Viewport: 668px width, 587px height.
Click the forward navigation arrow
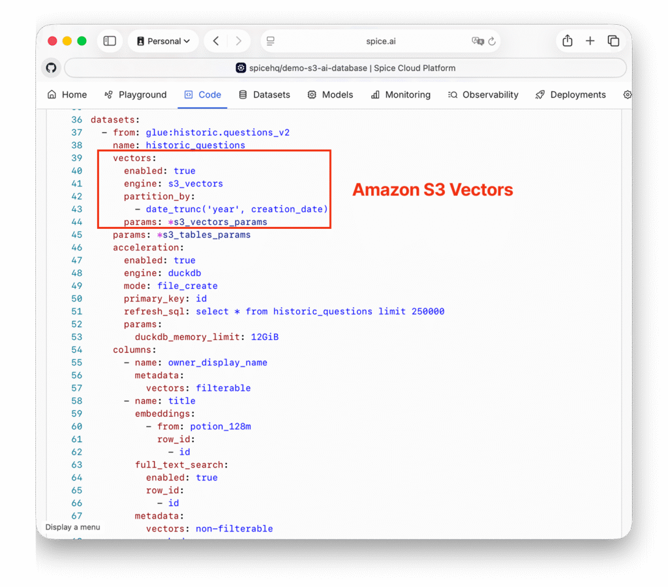click(x=238, y=41)
